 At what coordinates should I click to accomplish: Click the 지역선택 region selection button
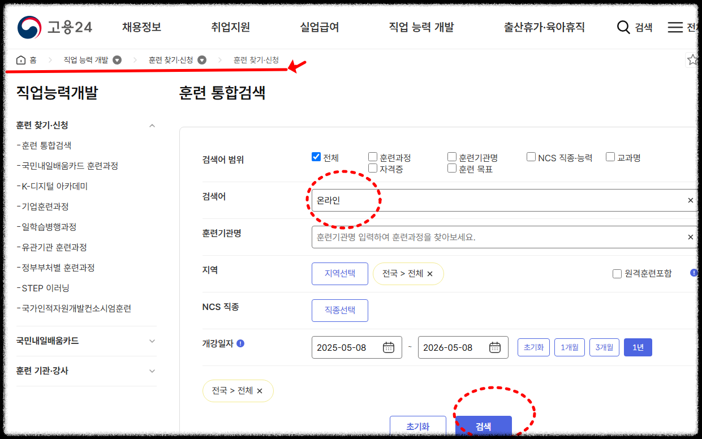(339, 273)
